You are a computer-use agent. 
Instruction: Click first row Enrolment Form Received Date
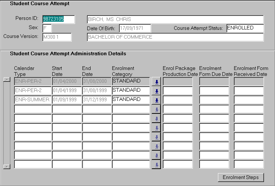(248, 81)
